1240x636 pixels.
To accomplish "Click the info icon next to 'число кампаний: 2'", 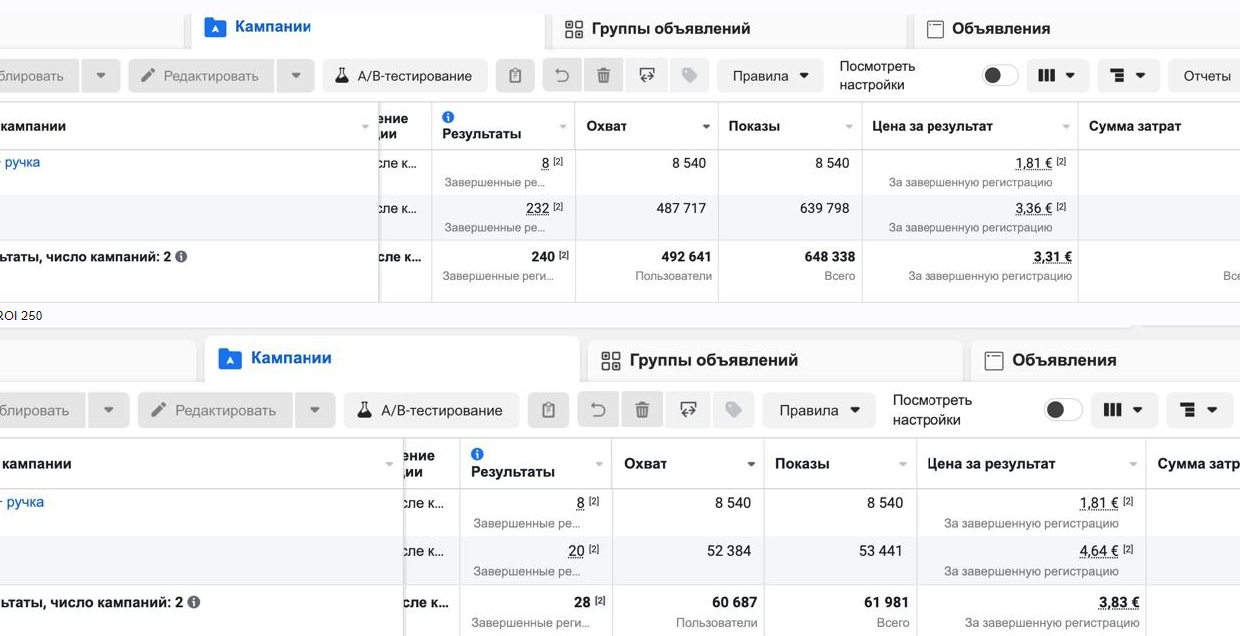I will click(180, 256).
